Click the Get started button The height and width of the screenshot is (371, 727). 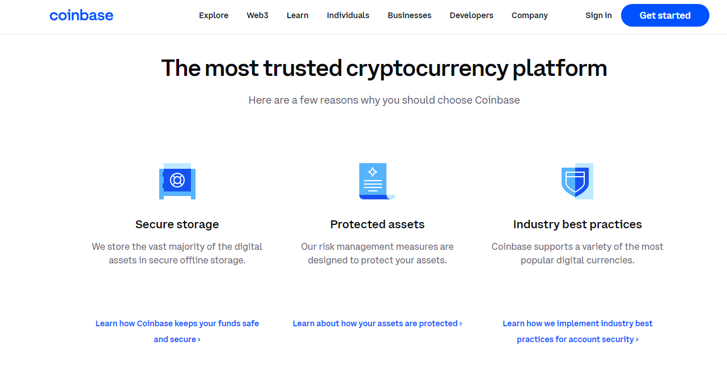665,15
